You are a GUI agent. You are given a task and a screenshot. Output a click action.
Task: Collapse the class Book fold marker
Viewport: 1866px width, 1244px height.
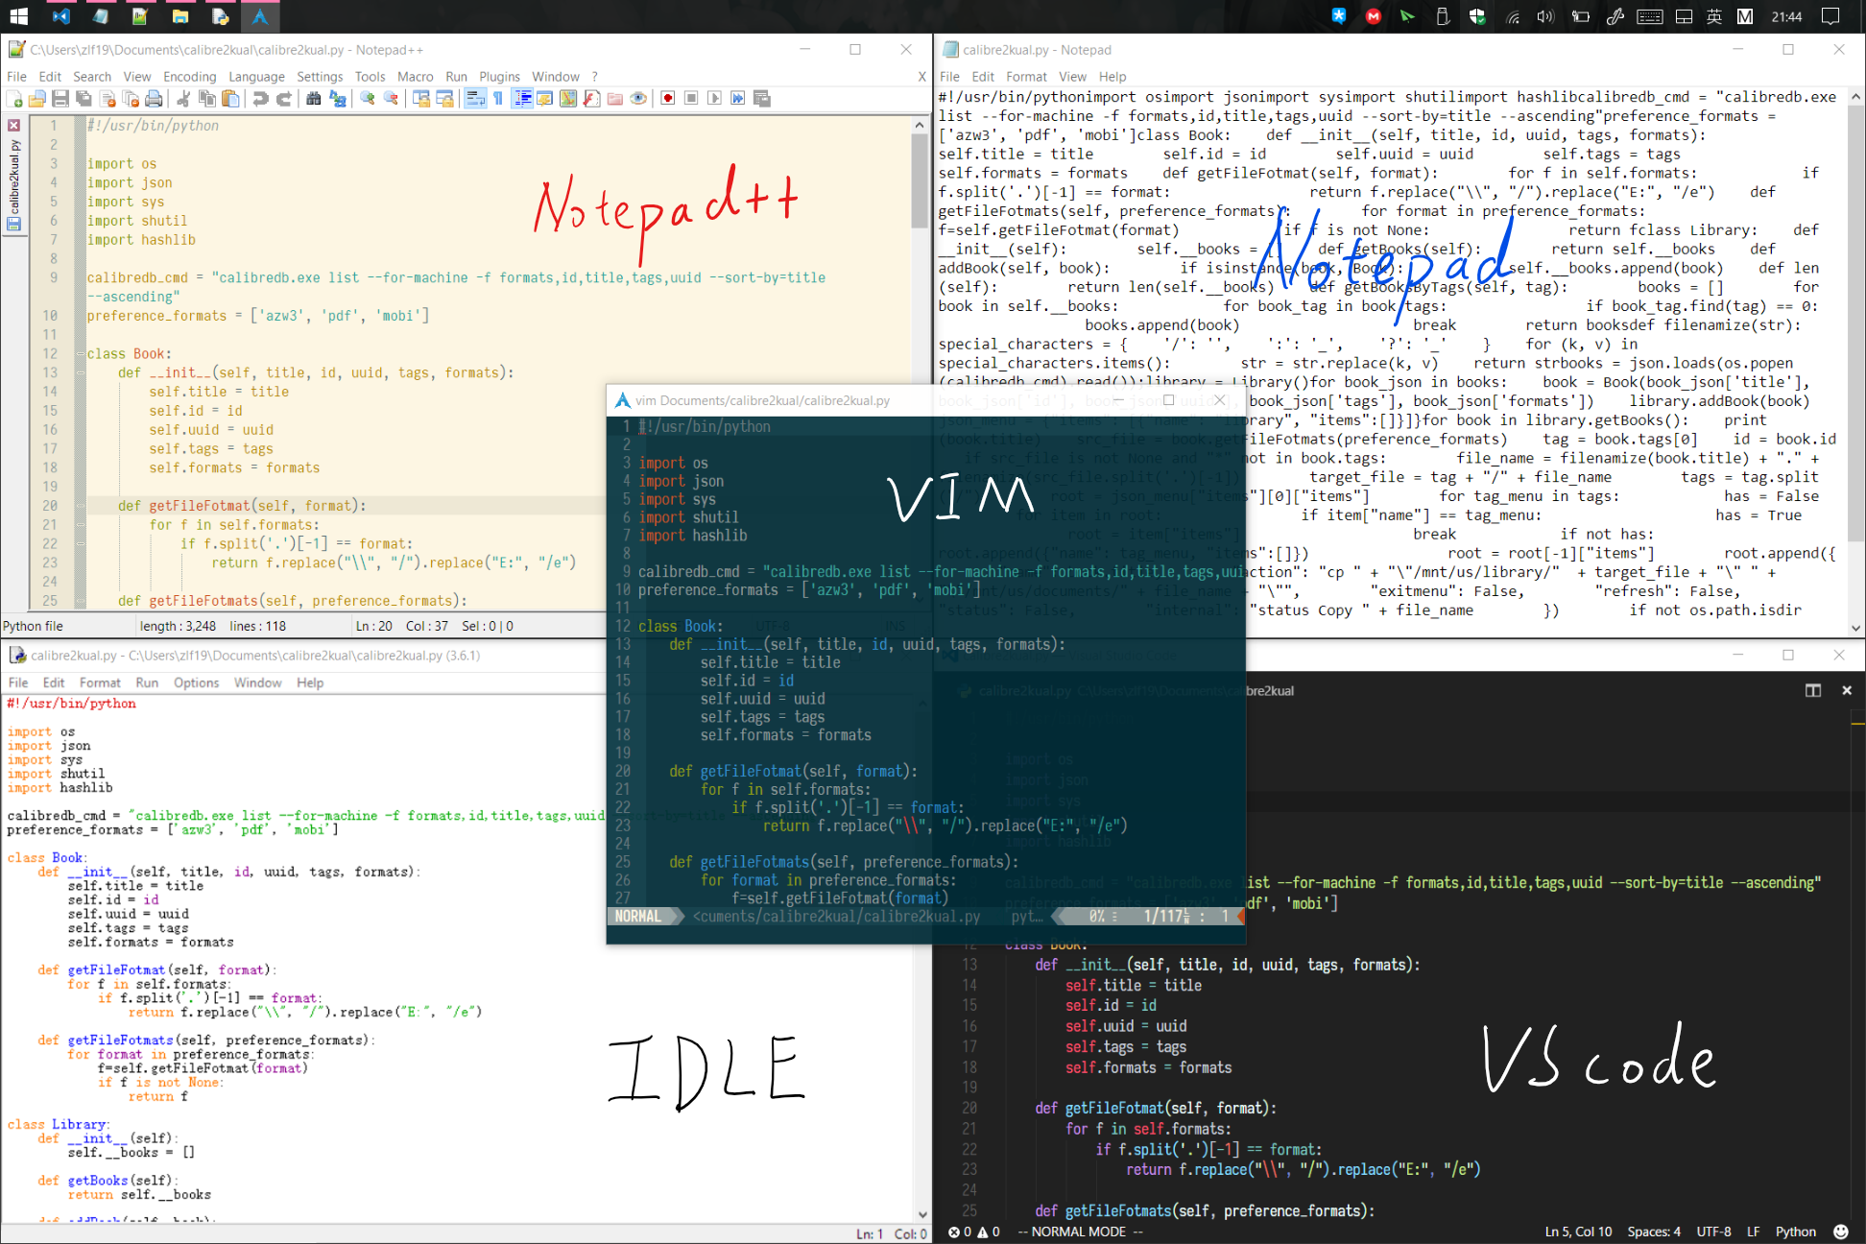(x=81, y=354)
